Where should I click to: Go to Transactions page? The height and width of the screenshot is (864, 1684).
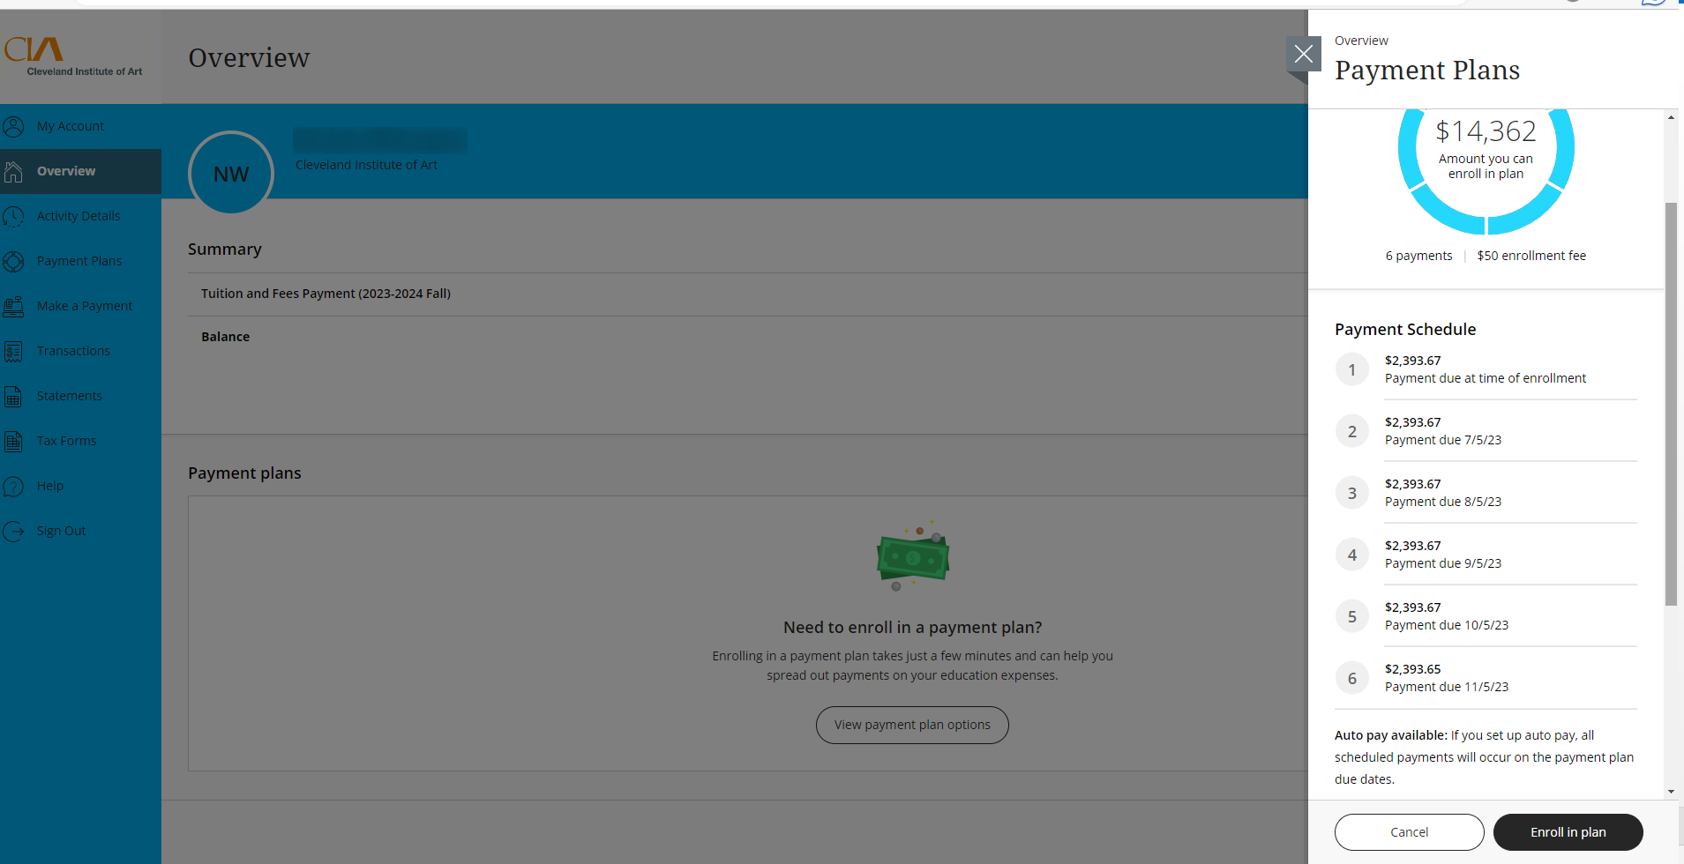coord(80,351)
